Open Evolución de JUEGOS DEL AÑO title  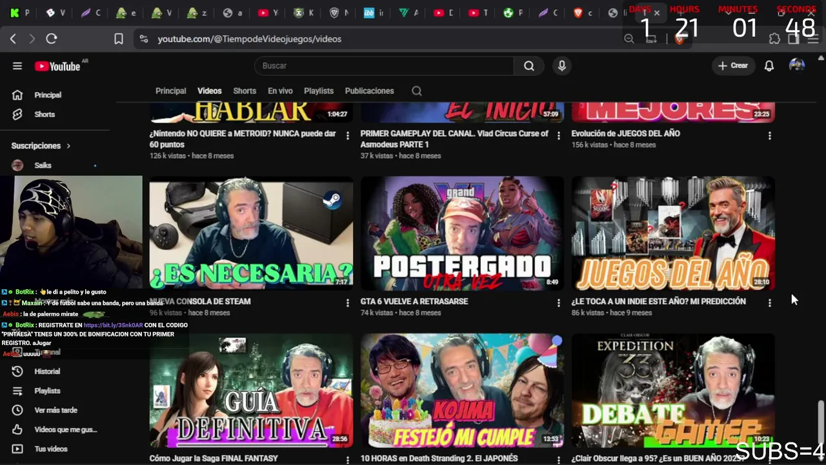coord(625,134)
